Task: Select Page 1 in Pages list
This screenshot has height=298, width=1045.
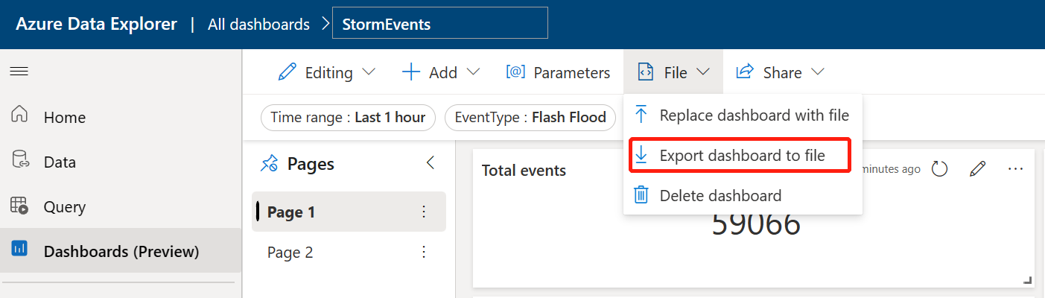Action: click(349, 212)
